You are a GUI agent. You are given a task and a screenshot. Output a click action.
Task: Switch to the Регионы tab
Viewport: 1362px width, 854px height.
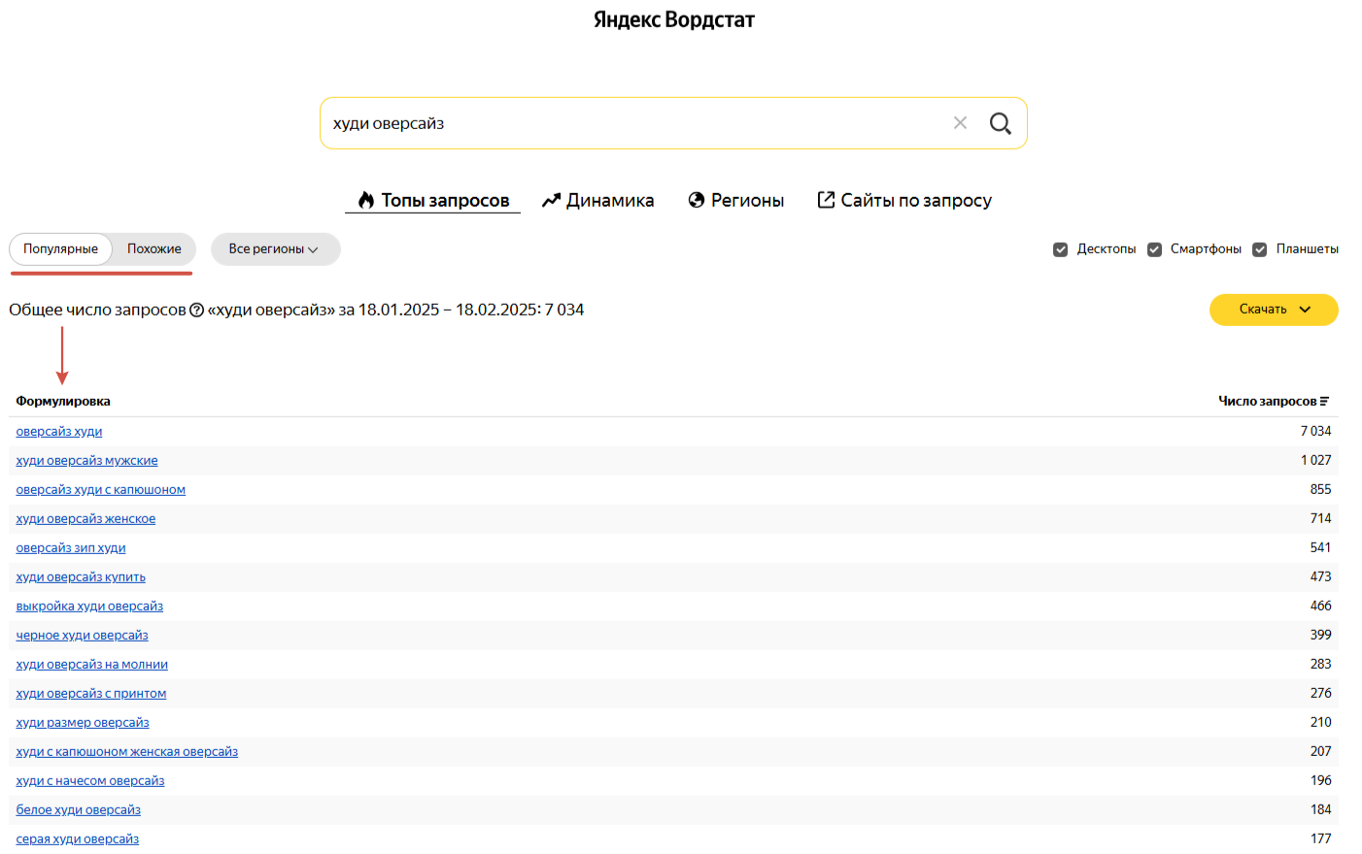tap(735, 200)
